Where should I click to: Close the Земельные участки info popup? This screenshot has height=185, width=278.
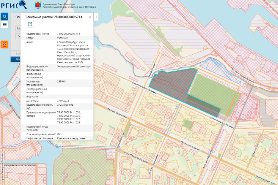click(90, 17)
